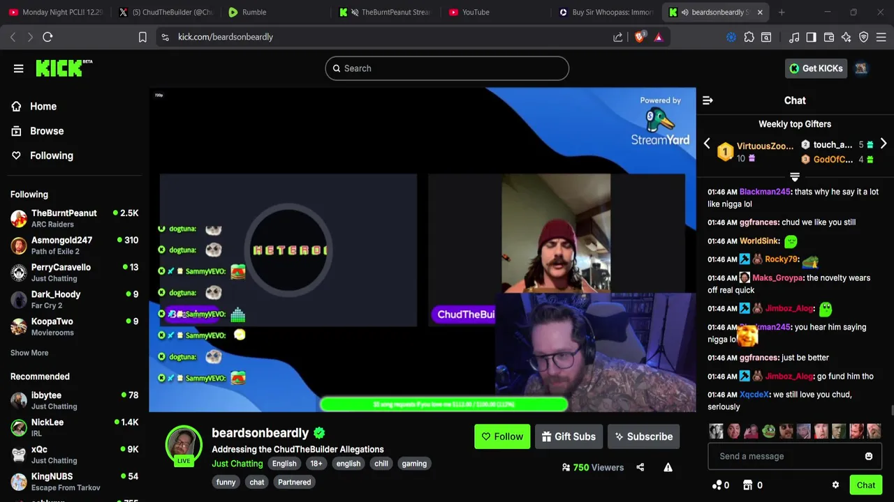Insert the Pepe frog quick emote
This screenshot has height=502, width=894.
click(x=769, y=431)
